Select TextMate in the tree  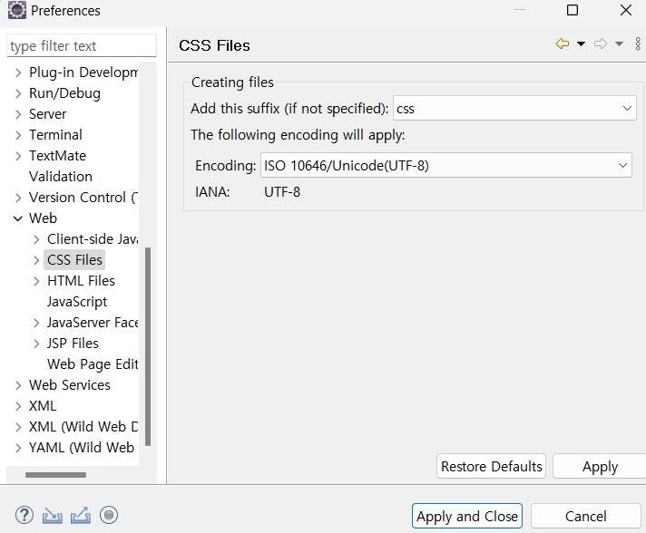[x=58, y=156]
